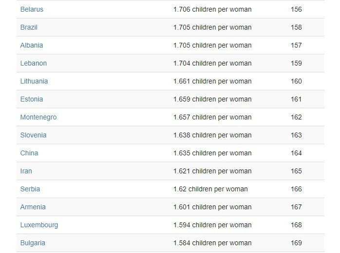Screen dimensions: 340x253
Task: Open the Armenia country page
Action: tap(33, 207)
